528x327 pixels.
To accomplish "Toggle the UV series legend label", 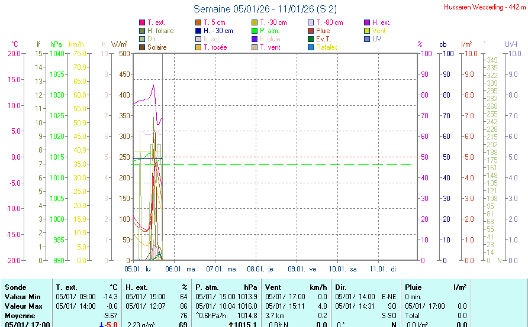I will 376,39.
